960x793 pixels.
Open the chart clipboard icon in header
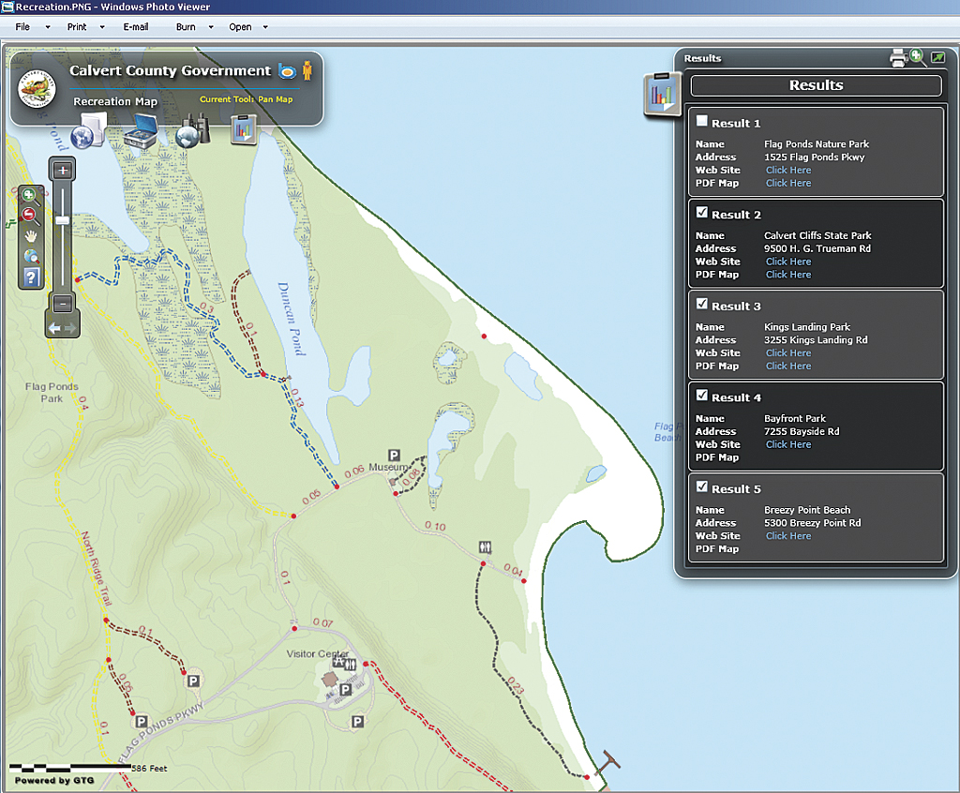(x=243, y=130)
